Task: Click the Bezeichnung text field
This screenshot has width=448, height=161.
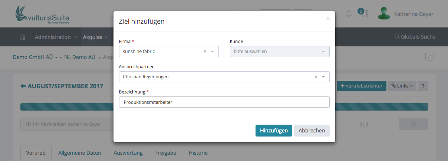Action: tap(224, 102)
